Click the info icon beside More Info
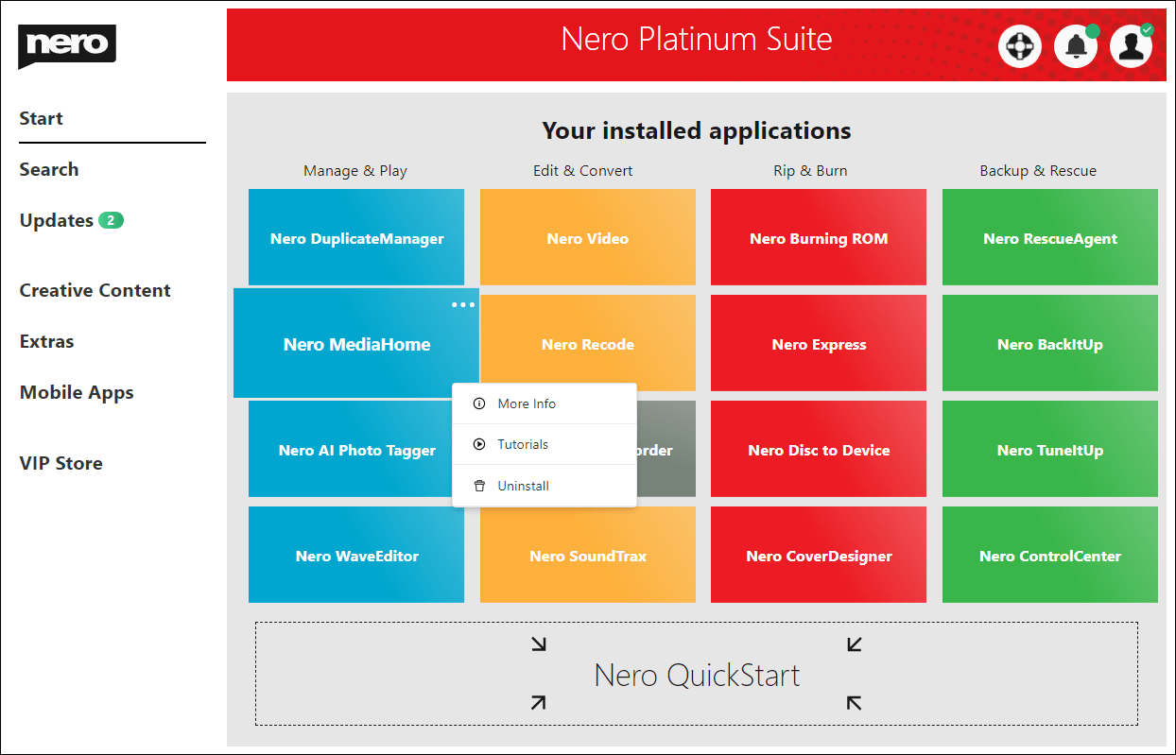The width and height of the screenshot is (1176, 755). pos(479,403)
